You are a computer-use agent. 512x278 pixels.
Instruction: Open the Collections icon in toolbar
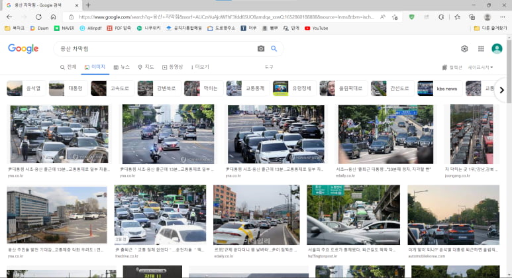472,17
